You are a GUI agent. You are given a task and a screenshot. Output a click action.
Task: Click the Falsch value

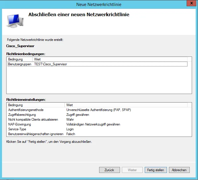(x=71, y=134)
